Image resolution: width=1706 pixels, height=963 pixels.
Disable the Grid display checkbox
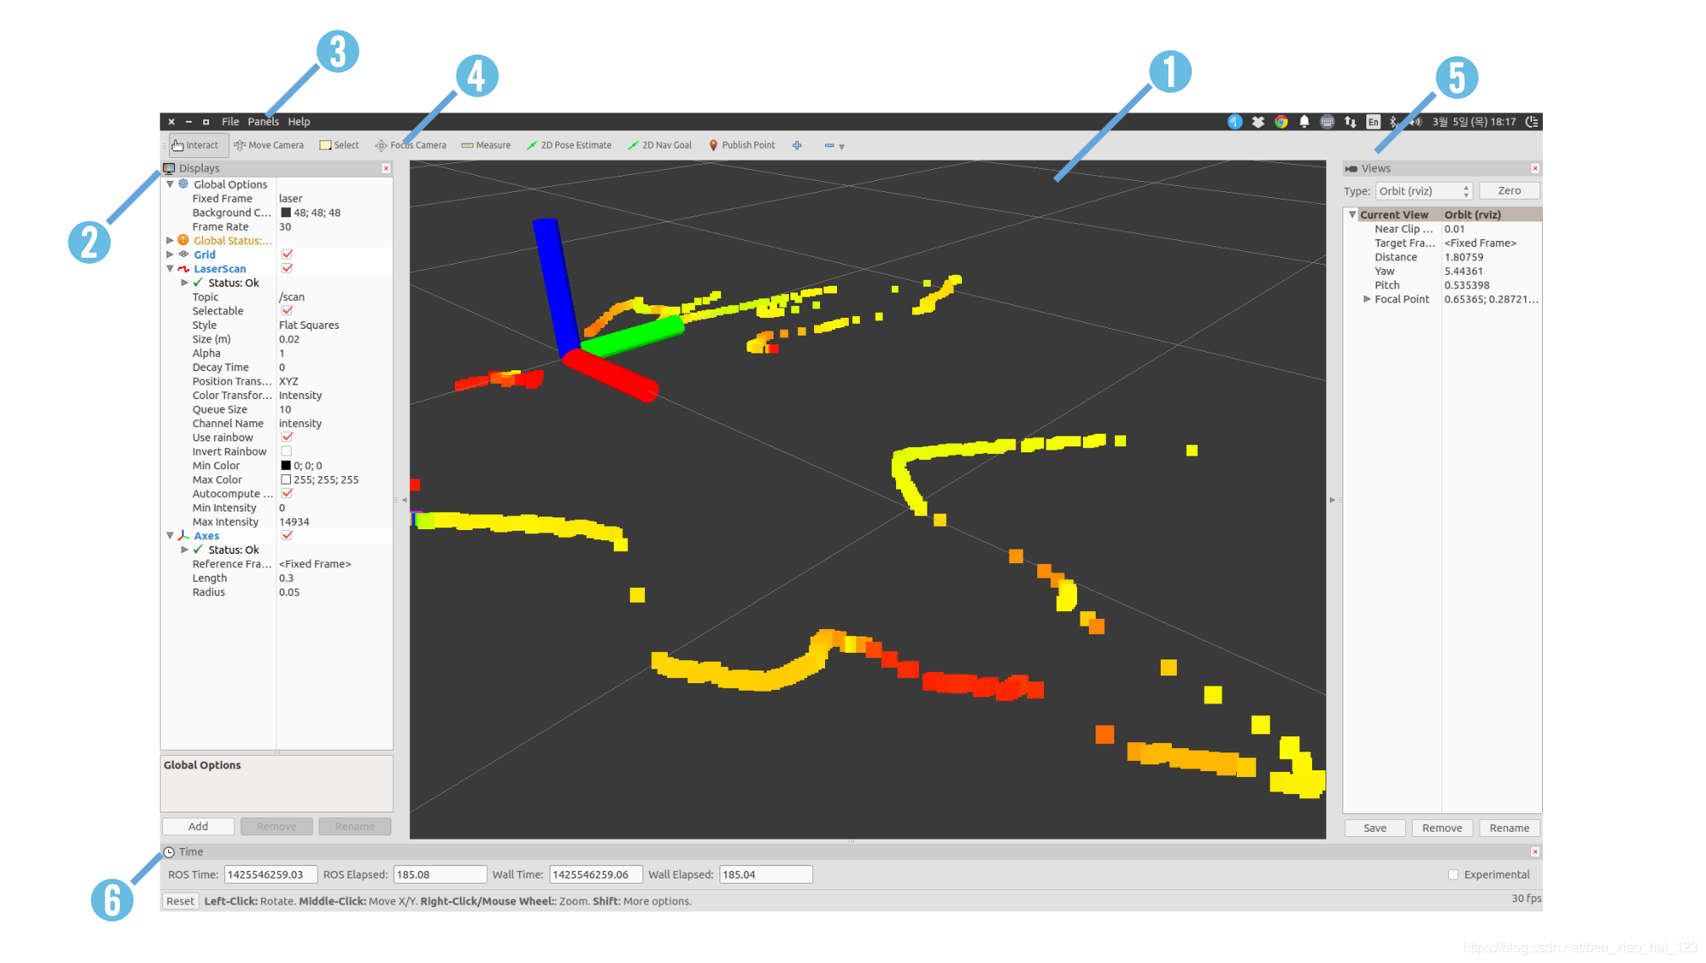pyautogui.click(x=287, y=254)
